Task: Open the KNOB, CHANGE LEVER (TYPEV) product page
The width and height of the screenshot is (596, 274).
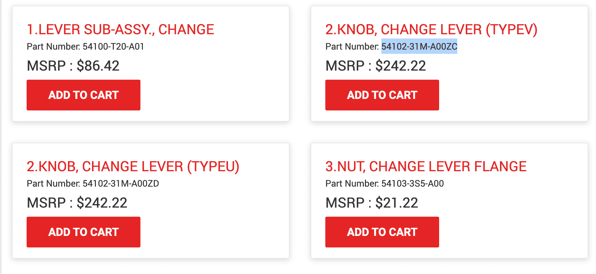Action: pos(431,29)
